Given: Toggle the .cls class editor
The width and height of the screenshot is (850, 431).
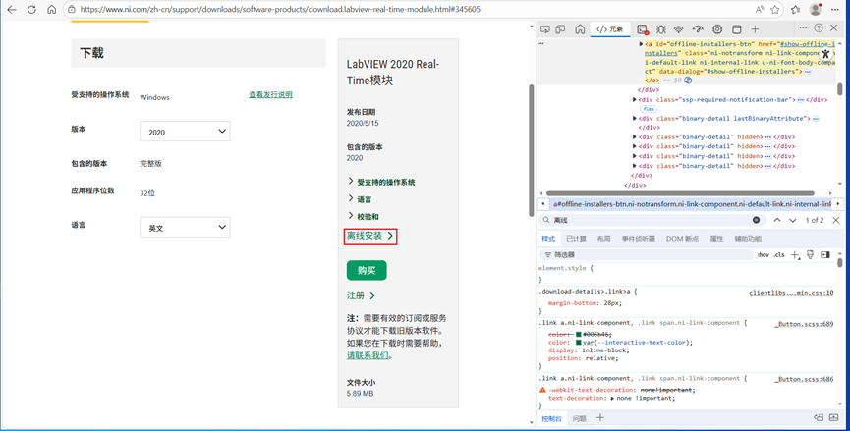Looking at the screenshot, I should 779,254.
